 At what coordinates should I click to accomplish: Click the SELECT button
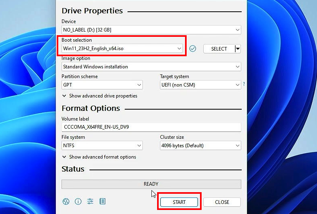219,49
